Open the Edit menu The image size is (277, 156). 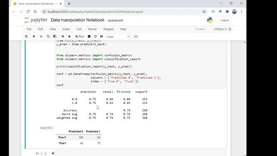pyautogui.click(x=40, y=29)
